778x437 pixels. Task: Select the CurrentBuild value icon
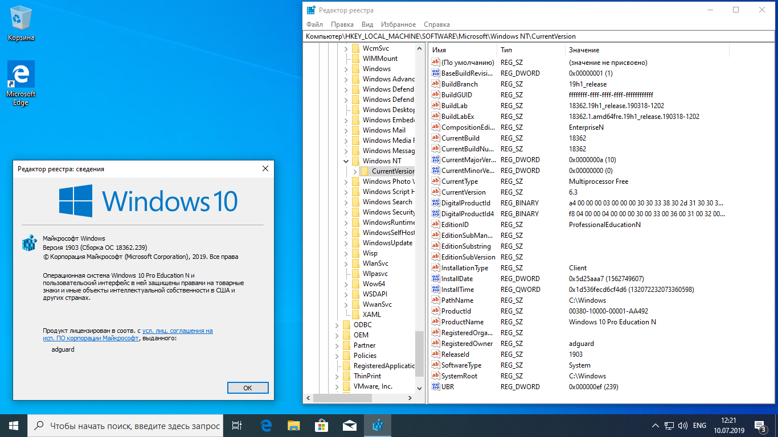click(436, 138)
